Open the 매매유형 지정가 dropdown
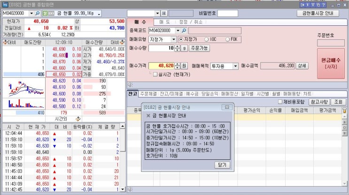Image resolution: width=349 pixels, height=195 pixels. [174, 39]
